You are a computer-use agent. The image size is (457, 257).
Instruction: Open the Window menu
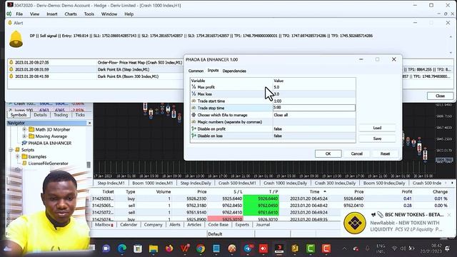(109, 14)
